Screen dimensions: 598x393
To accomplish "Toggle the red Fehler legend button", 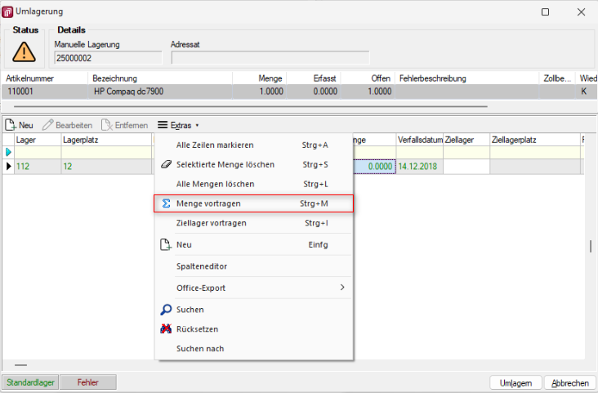I will coord(87,382).
